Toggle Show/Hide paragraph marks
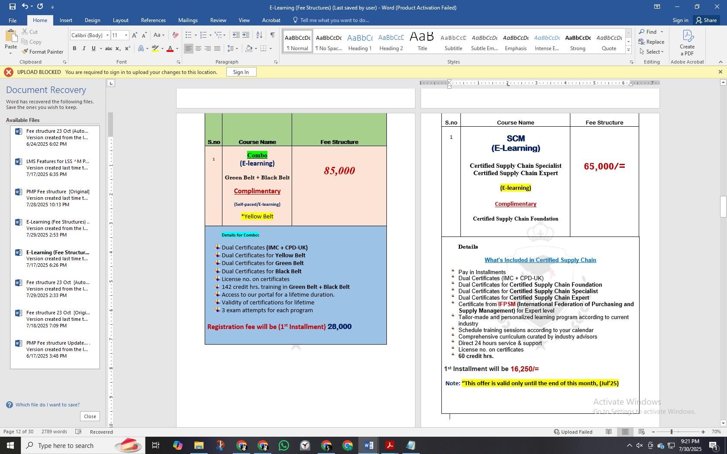The height and width of the screenshot is (454, 727). pos(272,35)
